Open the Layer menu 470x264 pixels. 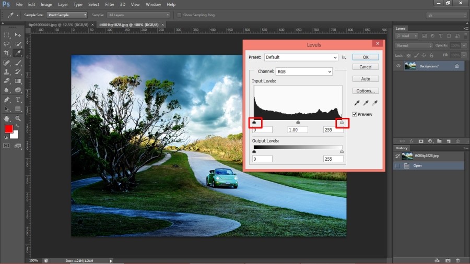(63, 5)
